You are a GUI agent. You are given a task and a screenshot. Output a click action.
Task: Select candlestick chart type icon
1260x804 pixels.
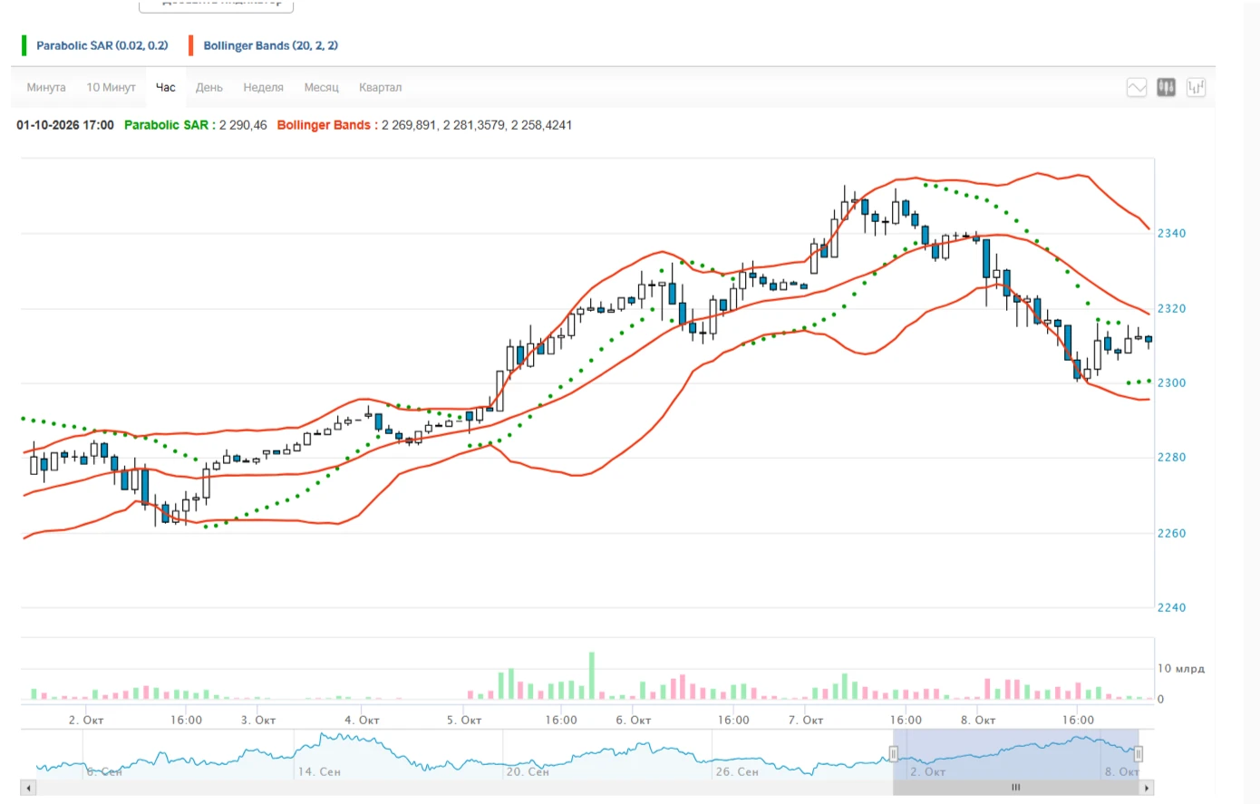pyautogui.click(x=1167, y=87)
